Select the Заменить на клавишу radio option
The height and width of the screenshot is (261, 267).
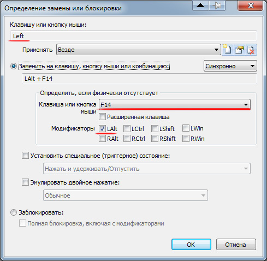[x=14, y=66]
